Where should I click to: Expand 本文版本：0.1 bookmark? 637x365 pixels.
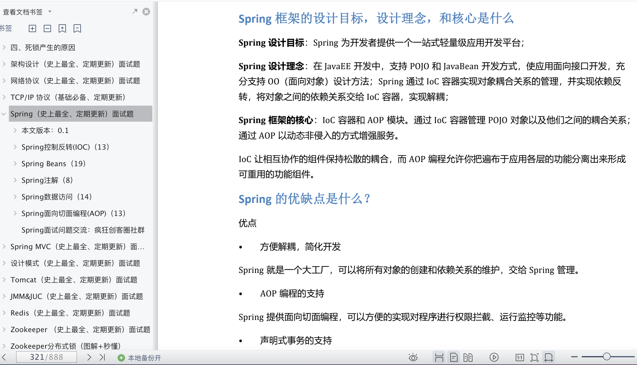click(x=15, y=130)
